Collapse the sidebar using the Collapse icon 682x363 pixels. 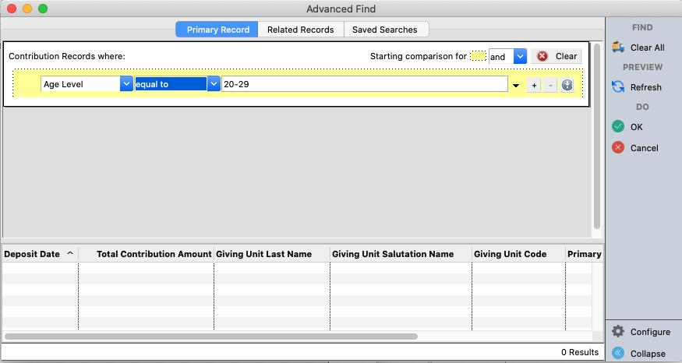coord(618,353)
